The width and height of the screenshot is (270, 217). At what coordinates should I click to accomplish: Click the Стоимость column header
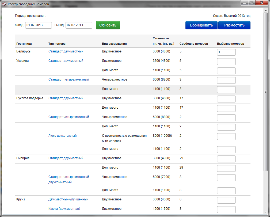tap(163, 41)
